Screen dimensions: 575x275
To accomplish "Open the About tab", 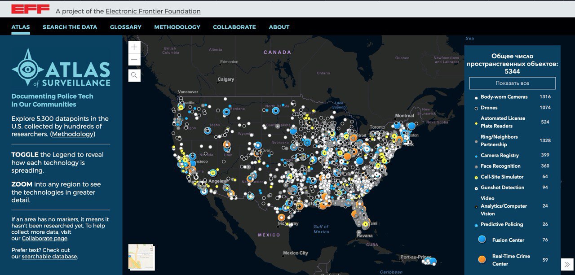I will [x=279, y=27].
